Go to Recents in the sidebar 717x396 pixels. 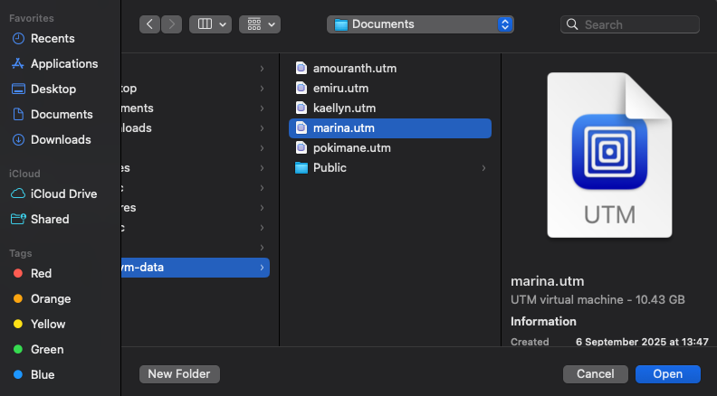tap(53, 39)
